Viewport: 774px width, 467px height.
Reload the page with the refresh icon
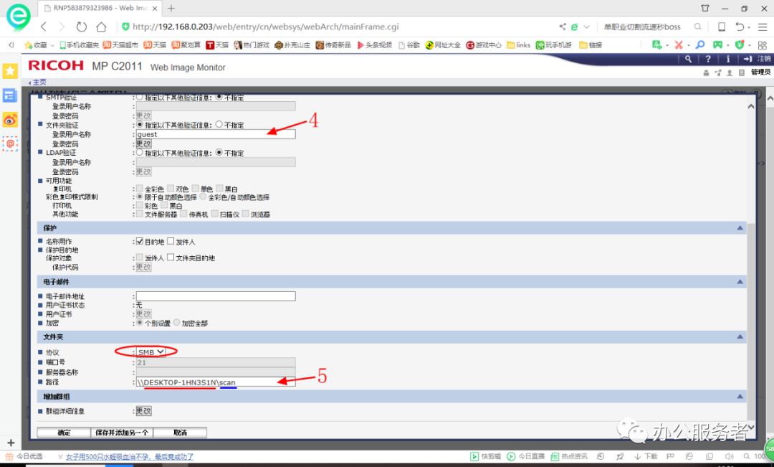(x=82, y=27)
